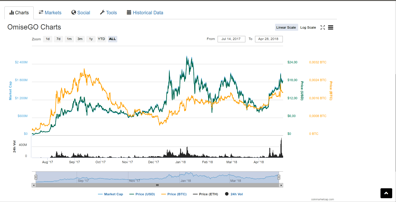The height and width of the screenshot is (202, 396).
Task: Jump back to top with arrow button
Action: tap(386, 193)
